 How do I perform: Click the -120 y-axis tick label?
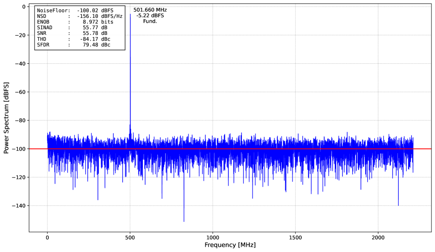click(x=19, y=177)
